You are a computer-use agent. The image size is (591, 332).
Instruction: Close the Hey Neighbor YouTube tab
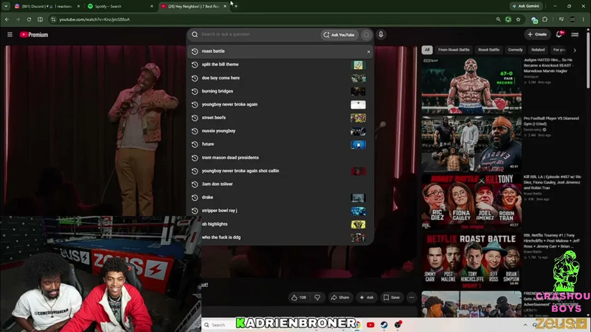[x=225, y=6]
